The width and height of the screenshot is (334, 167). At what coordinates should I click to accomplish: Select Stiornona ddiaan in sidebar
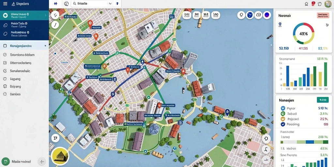(22, 55)
